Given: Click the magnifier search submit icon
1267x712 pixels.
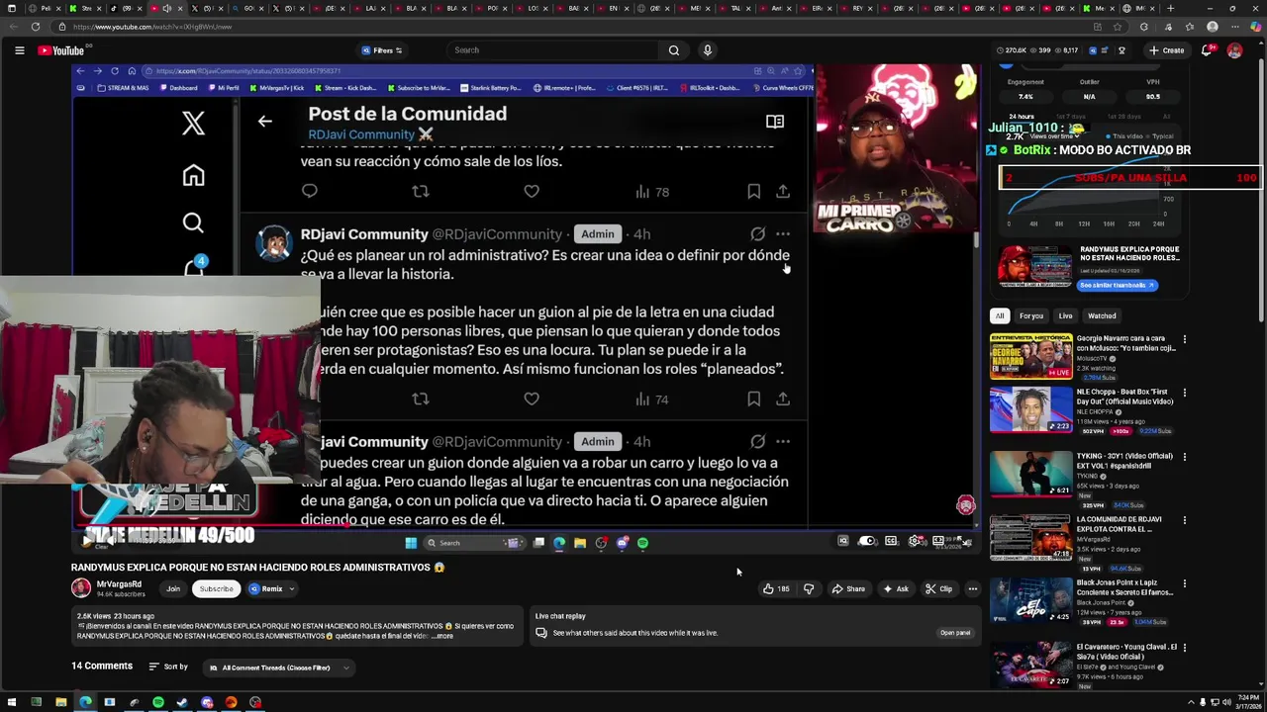Looking at the screenshot, I should point(674,50).
